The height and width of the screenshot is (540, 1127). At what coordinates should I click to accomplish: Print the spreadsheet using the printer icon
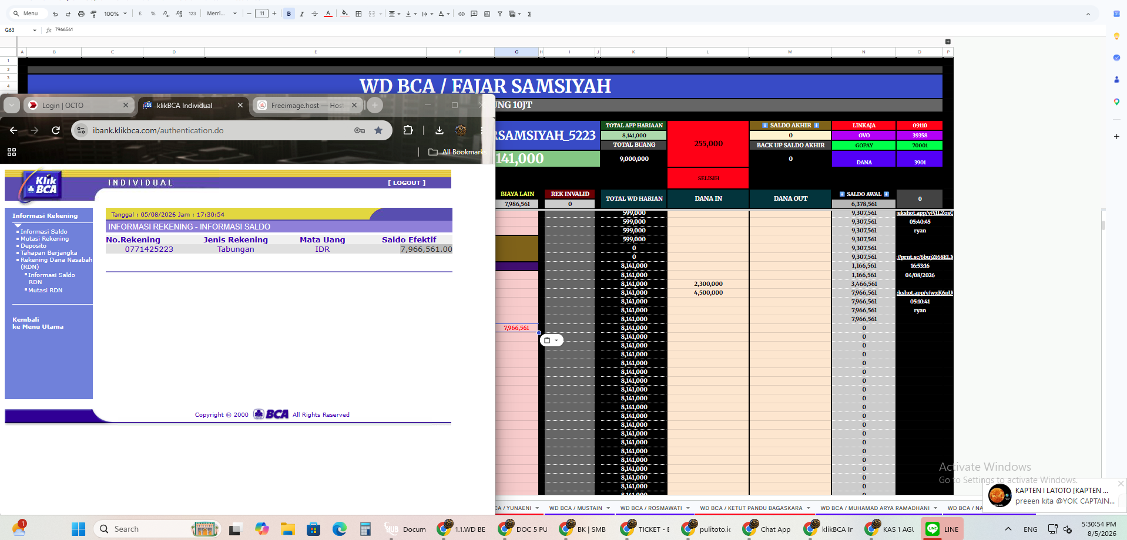click(x=81, y=14)
